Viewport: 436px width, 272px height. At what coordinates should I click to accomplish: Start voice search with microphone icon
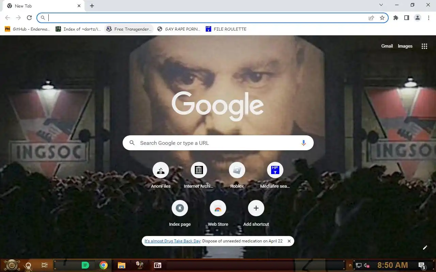click(303, 143)
